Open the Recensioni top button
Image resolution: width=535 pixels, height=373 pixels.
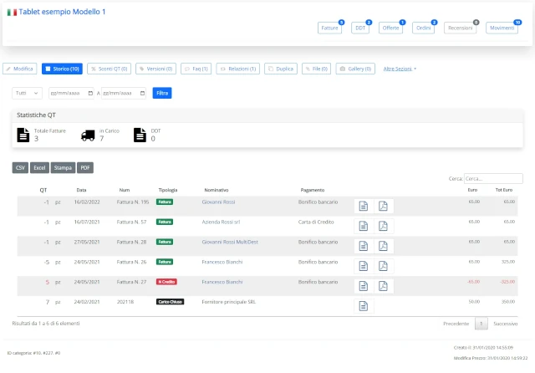[x=460, y=28]
